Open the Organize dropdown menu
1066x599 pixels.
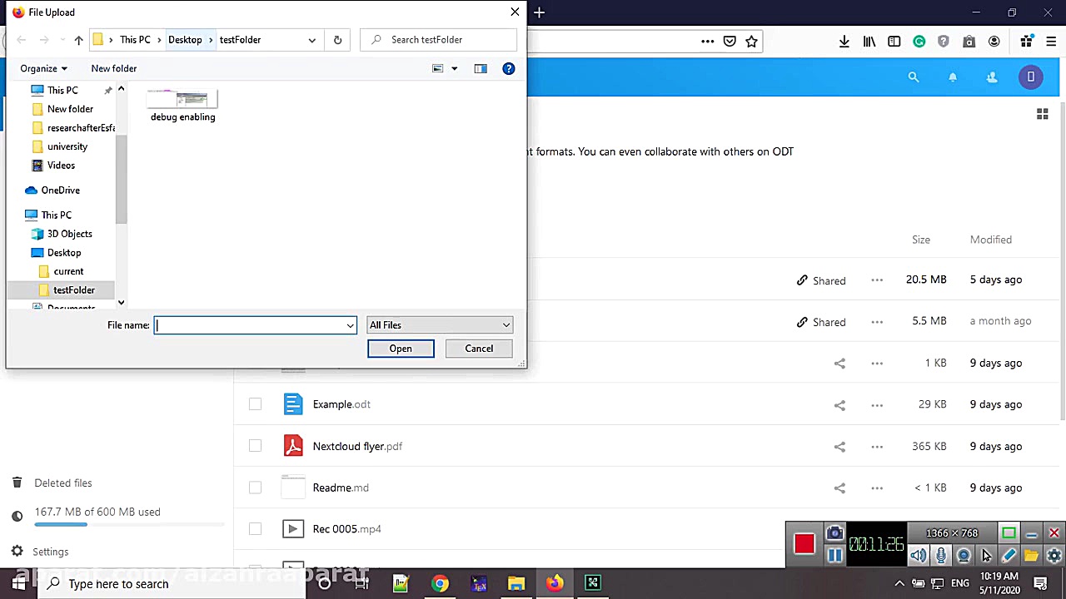point(43,69)
